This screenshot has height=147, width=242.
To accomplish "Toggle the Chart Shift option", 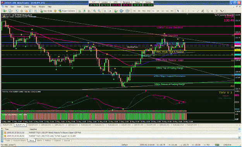I will [x=110, y=11].
